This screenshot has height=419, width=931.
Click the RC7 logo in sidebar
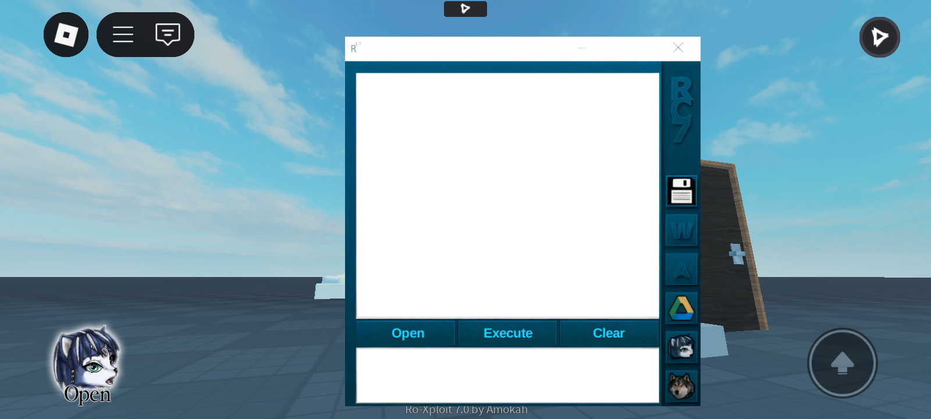point(681,109)
